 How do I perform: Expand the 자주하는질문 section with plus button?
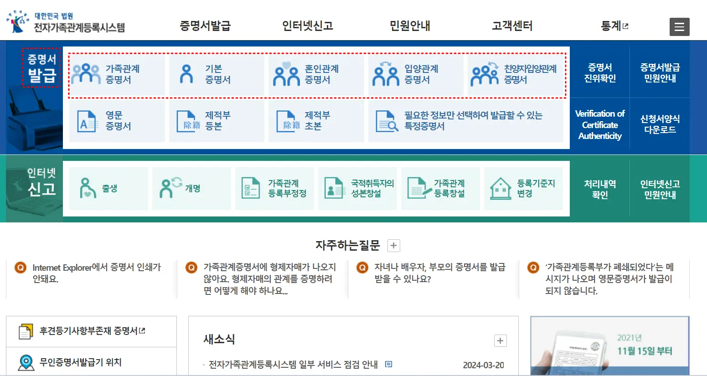tap(393, 245)
